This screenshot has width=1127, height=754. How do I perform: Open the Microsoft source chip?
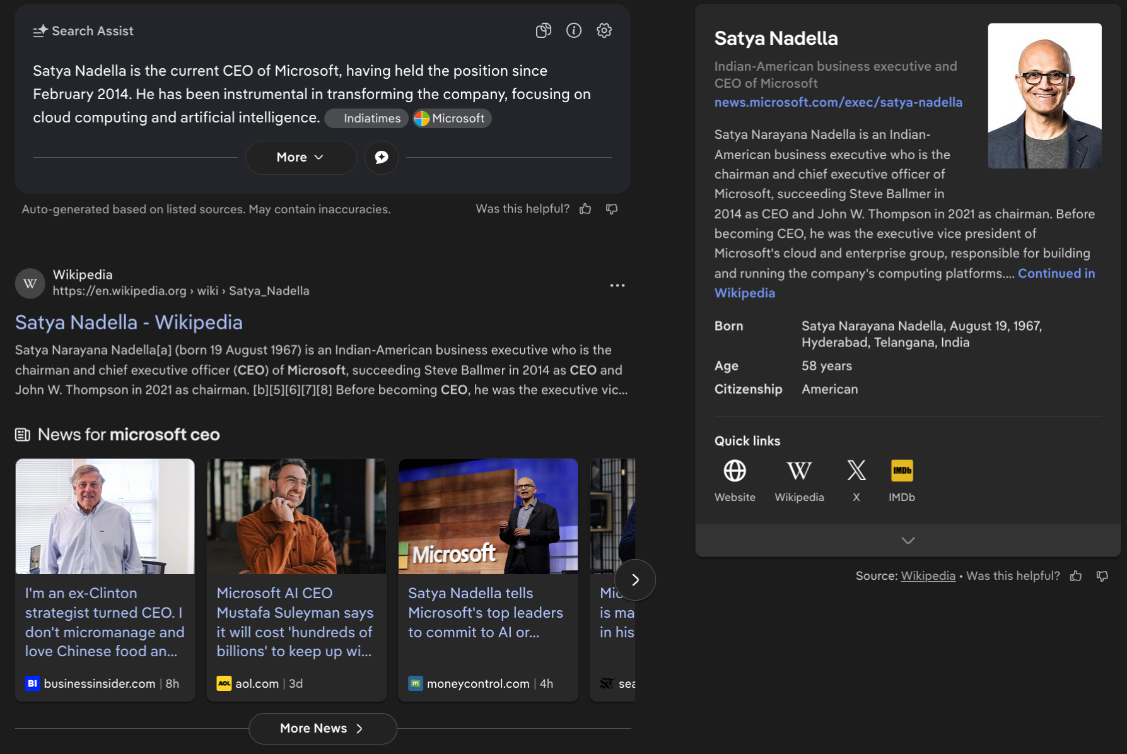[452, 119]
